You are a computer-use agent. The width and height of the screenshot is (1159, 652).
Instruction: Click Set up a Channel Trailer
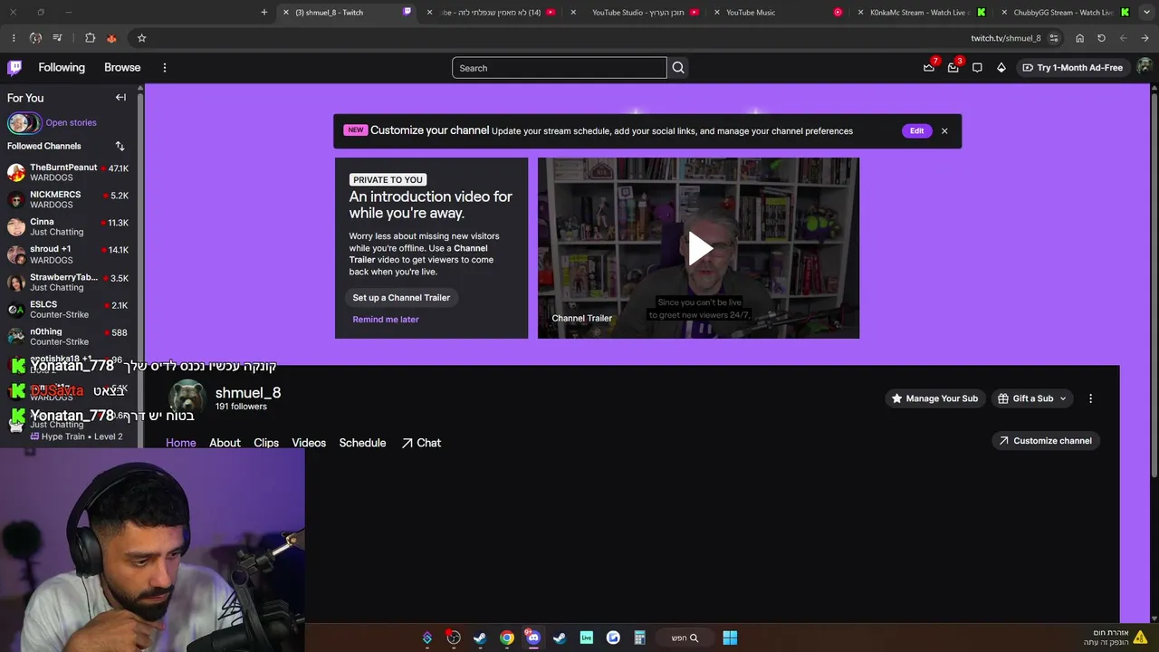click(x=401, y=298)
